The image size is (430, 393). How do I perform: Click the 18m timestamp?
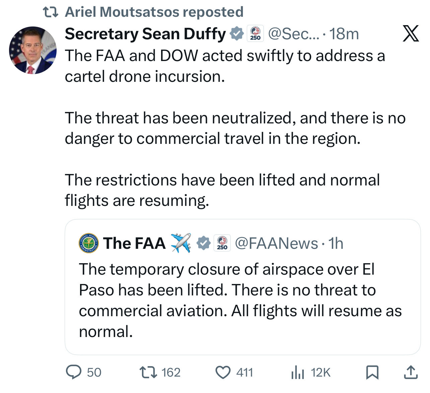pos(344,34)
